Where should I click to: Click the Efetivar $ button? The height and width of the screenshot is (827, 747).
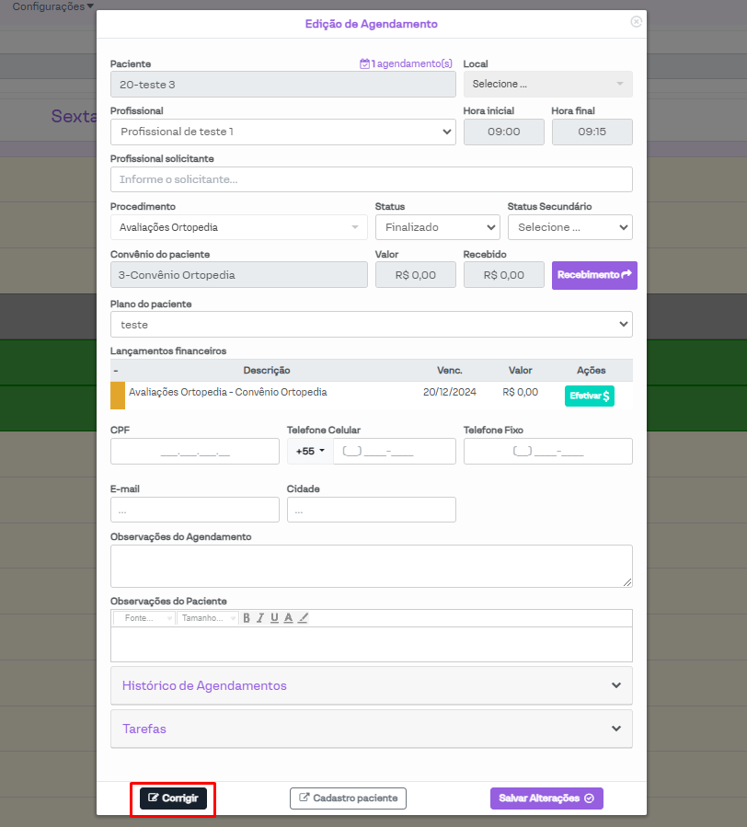[589, 396]
